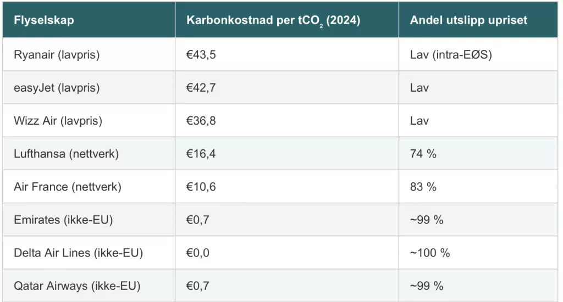The image size is (563, 302).
Task: Click the €10,6 value
Action: coord(201,187)
